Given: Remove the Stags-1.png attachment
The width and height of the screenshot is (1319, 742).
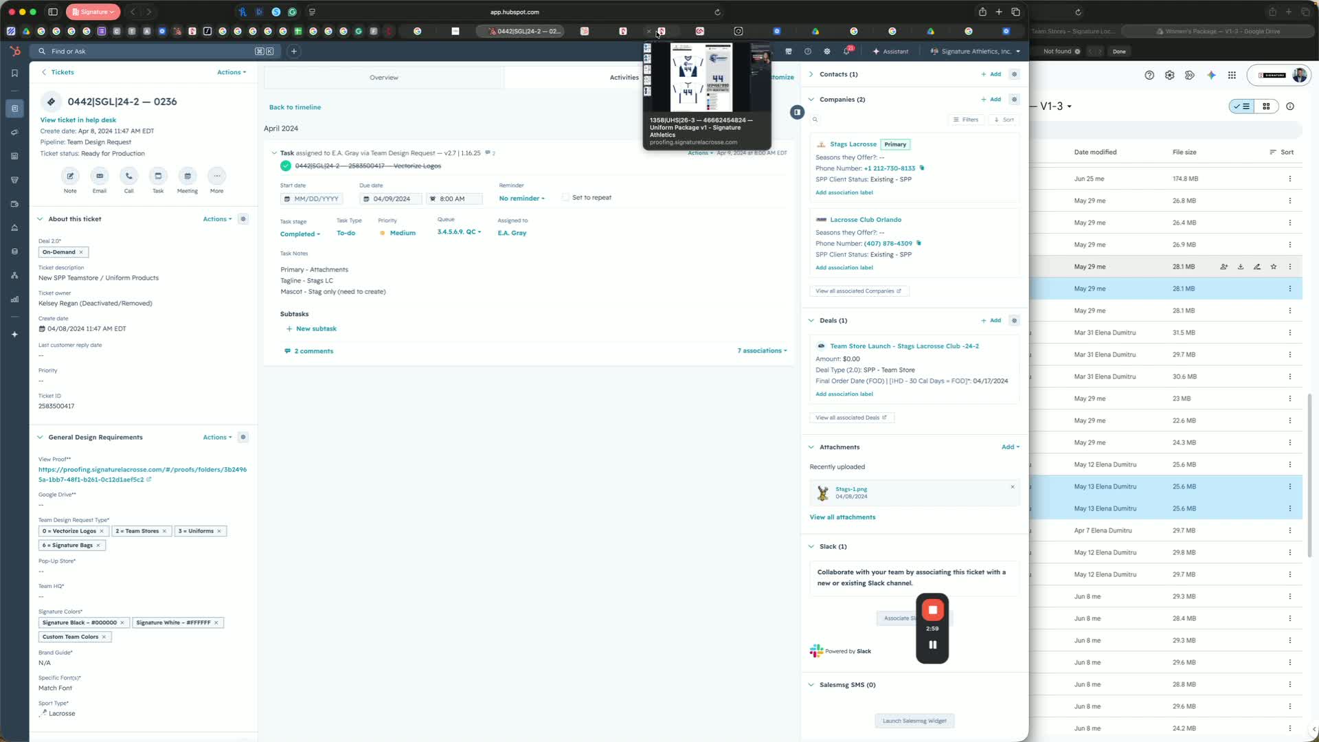Looking at the screenshot, I should [x=1013, y=487].
